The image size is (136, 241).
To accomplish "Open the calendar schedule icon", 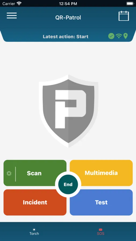I will (x=124, y=16).
